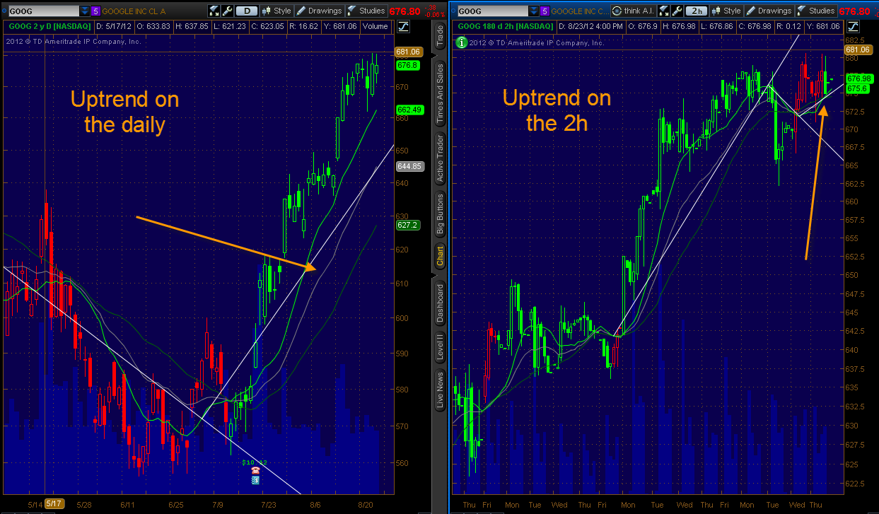Click the 'GOOGLE INC CL A' company name
This screenshot has width=879, height=514.
coord(135,11)
